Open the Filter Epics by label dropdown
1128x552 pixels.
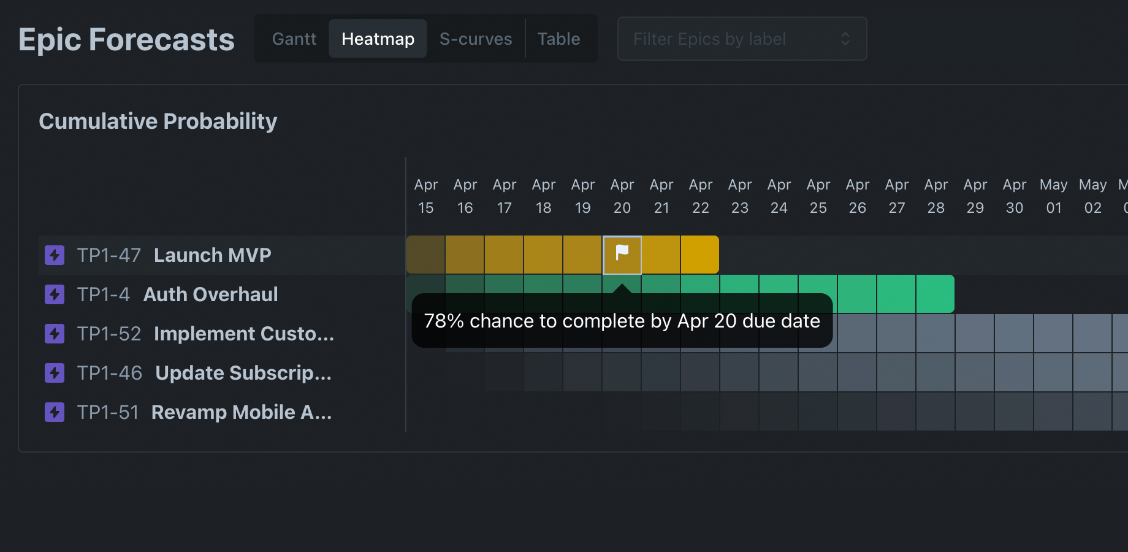point(742,39)
